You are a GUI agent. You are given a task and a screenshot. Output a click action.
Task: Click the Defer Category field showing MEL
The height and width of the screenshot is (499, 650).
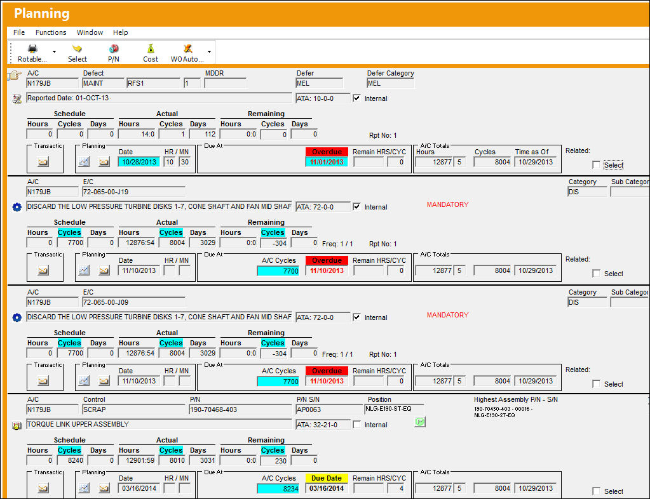pos(390,83)
